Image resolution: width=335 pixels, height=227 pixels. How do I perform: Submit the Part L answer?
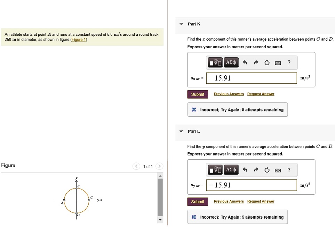pos(197,201)
